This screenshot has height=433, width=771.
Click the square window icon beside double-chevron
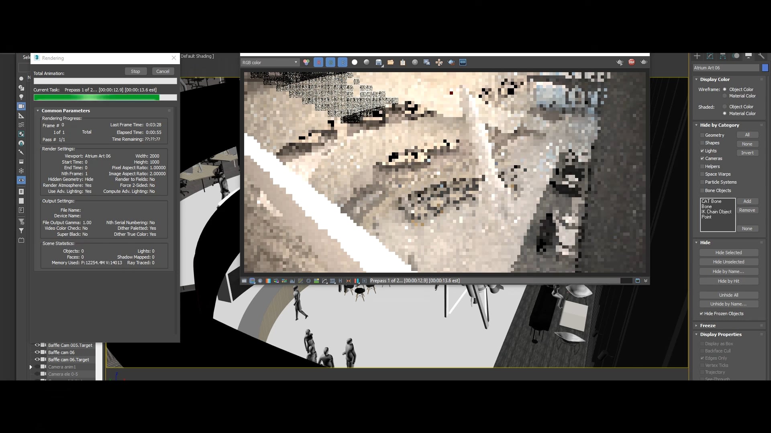coord(638,281)
